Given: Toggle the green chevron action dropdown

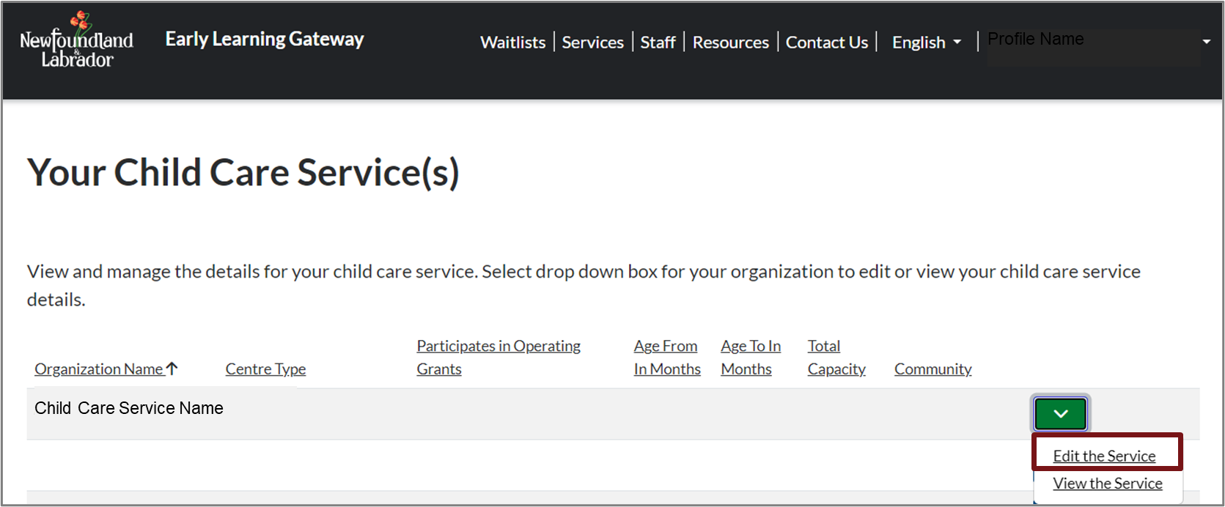Looking at the screenshot, I should tap(1060, 414).
